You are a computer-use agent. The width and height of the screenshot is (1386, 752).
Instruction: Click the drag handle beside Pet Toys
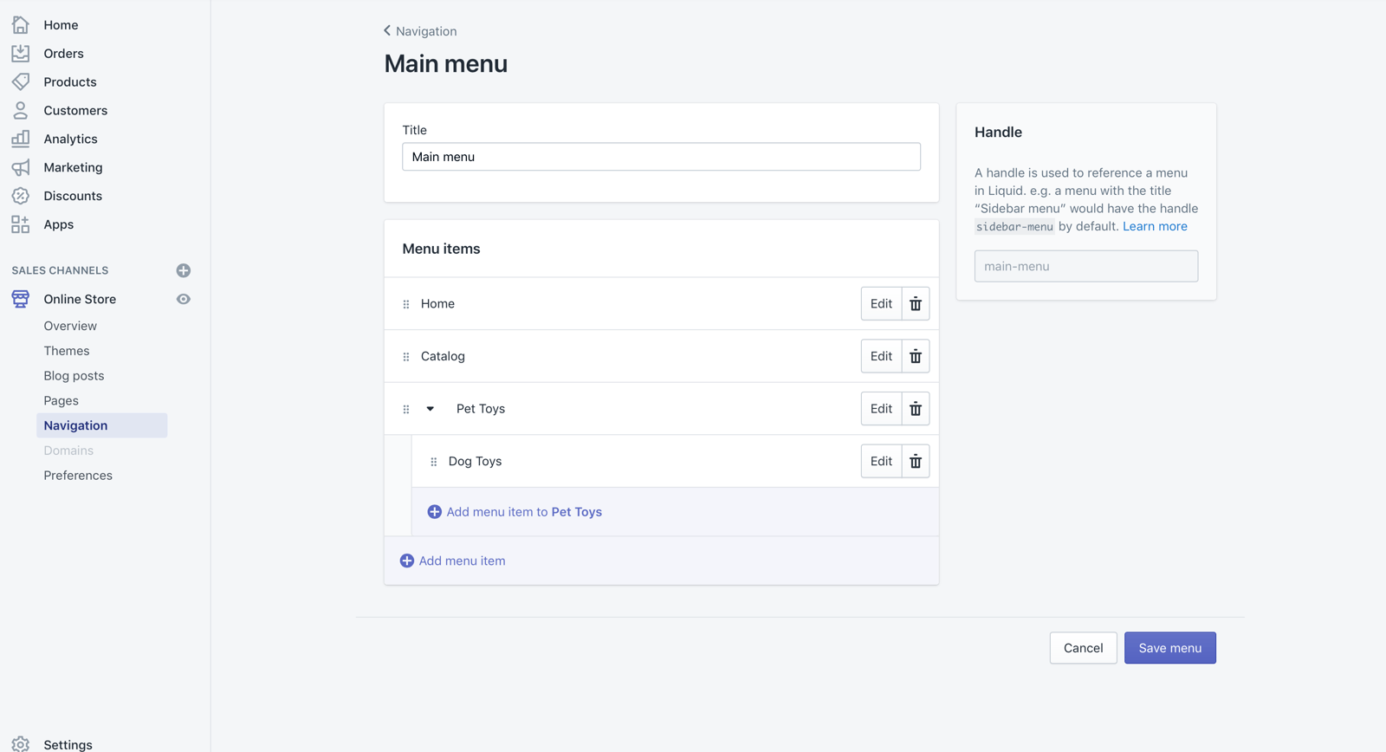tap(406, 409)
